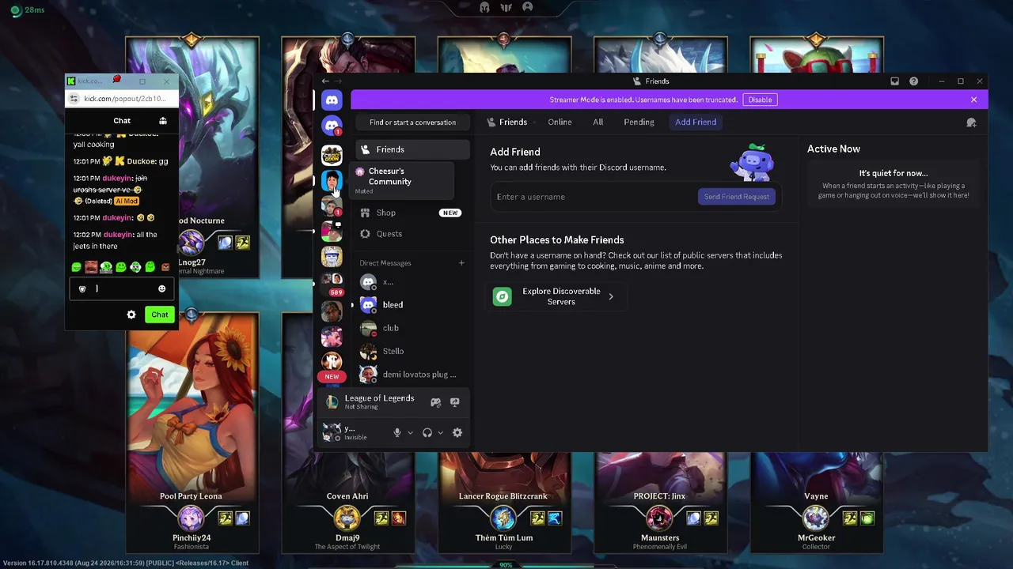The height and width of the screenshot is (569, 1013).
Task: Select Coven Ahri champion card
Action: point(347,501)
